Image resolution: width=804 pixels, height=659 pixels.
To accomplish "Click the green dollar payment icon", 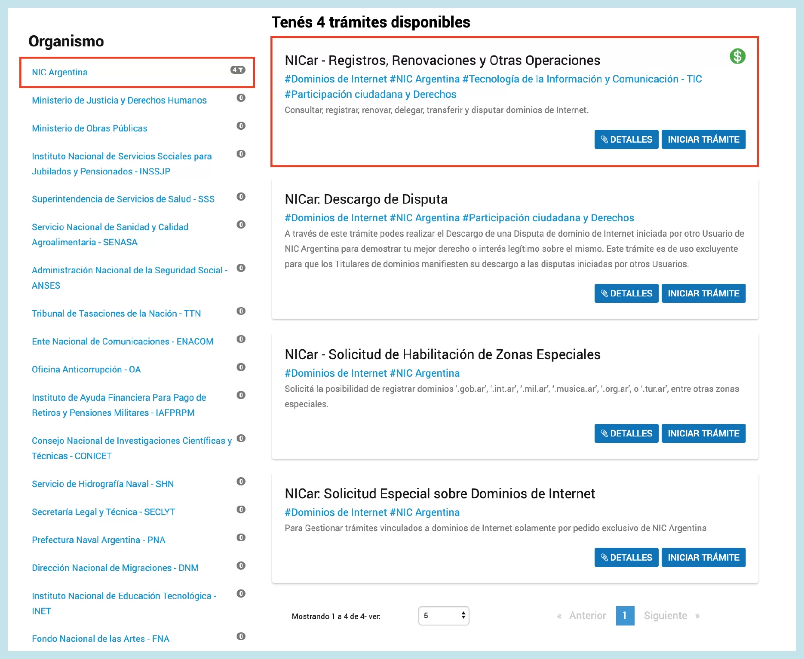I will (737, 56).
